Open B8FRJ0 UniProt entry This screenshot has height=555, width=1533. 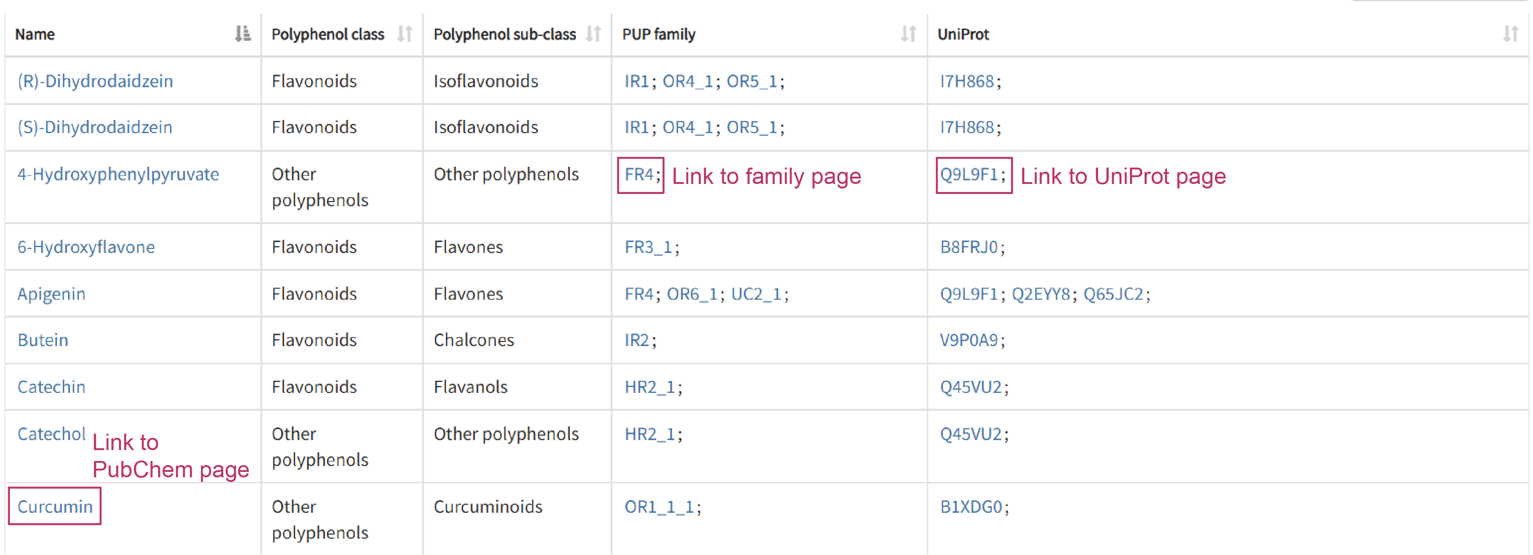[968, 247]
